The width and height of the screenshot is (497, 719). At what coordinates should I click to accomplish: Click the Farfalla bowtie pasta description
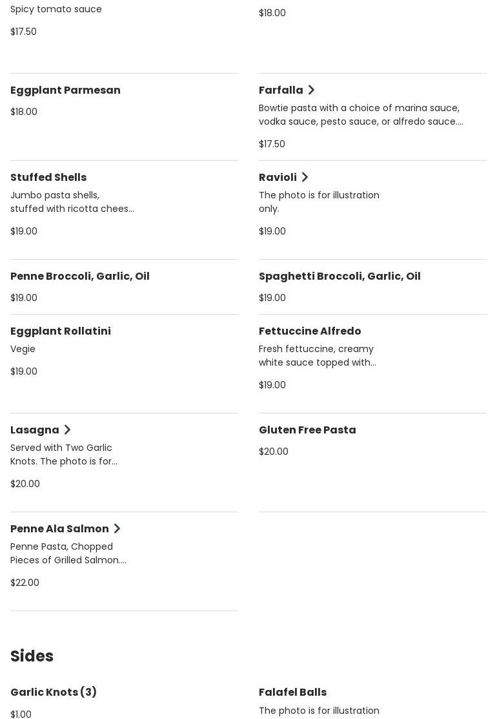point(360,114)
